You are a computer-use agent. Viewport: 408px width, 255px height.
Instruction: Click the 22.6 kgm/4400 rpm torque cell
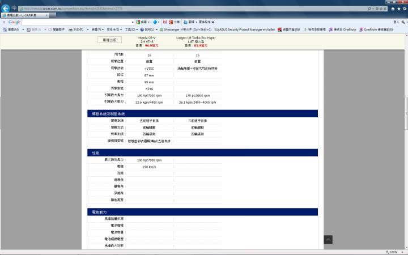coord(150,102)
